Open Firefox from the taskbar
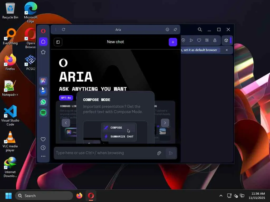 pos(79,196)
